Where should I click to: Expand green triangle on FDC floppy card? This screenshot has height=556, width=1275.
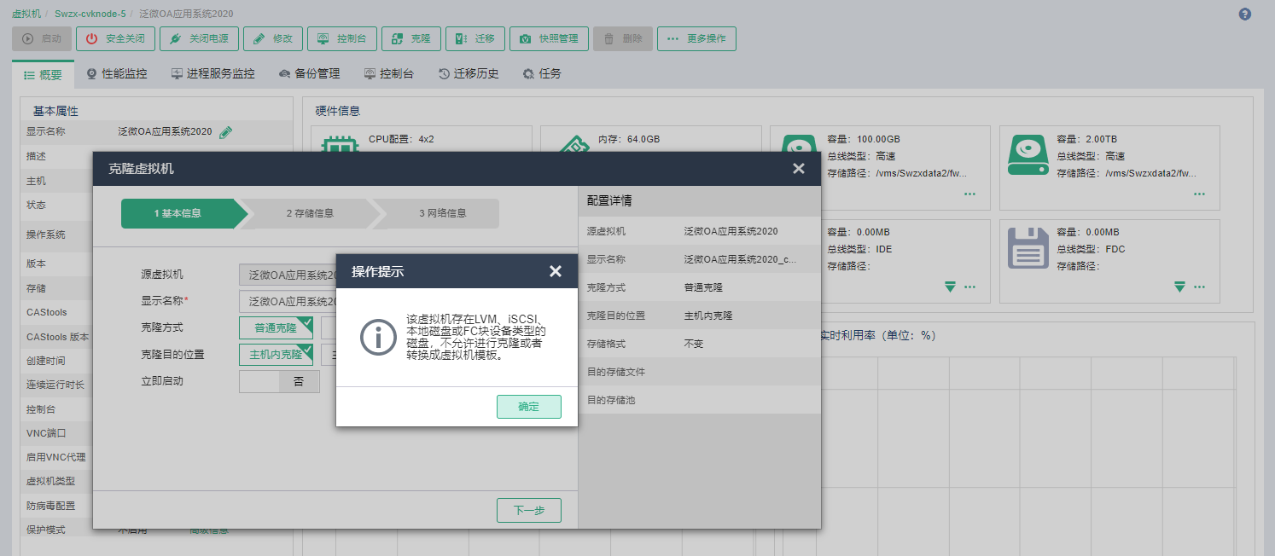click(1179, 287)
